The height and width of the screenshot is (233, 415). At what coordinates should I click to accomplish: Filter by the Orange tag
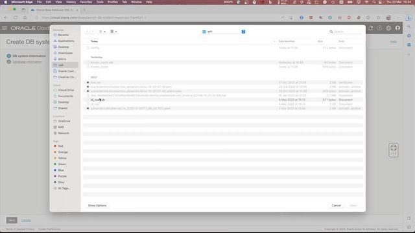click(x=62, y=152)
